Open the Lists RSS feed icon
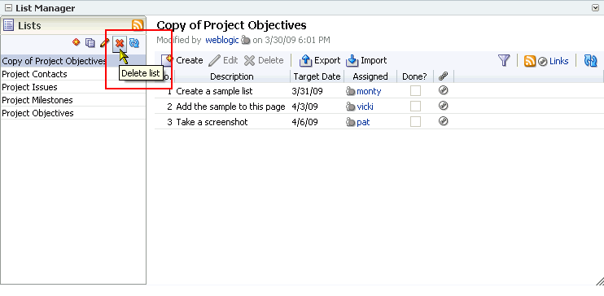The image size is (604, 296). 138,25
